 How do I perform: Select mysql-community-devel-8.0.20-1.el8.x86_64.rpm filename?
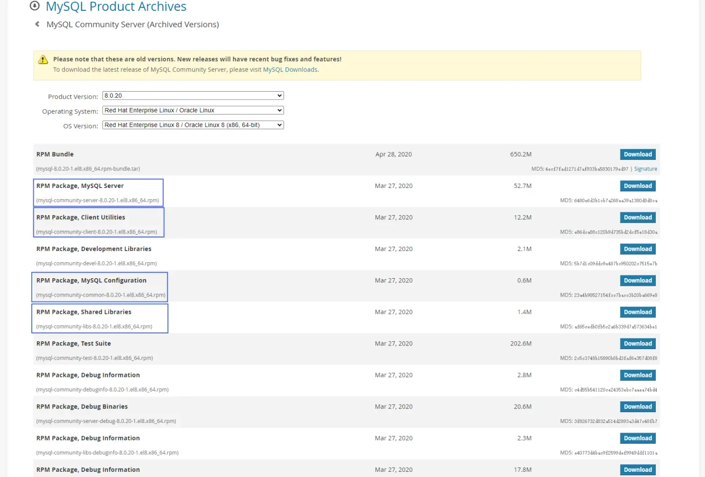[x=96, y=263]
